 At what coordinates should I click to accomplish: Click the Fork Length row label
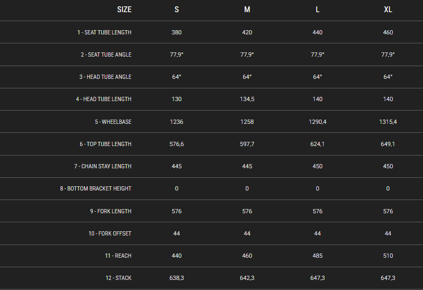click(110, 211)
